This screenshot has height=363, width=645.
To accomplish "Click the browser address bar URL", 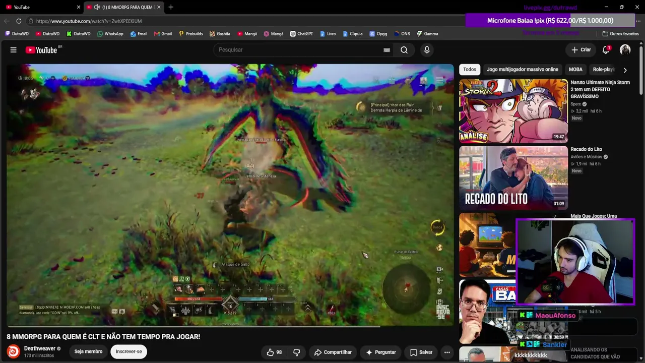I will pos(89,21).
